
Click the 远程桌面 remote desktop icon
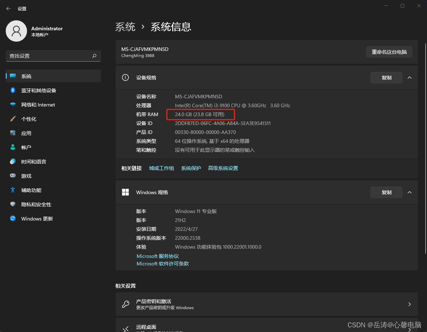pos(125,329)
